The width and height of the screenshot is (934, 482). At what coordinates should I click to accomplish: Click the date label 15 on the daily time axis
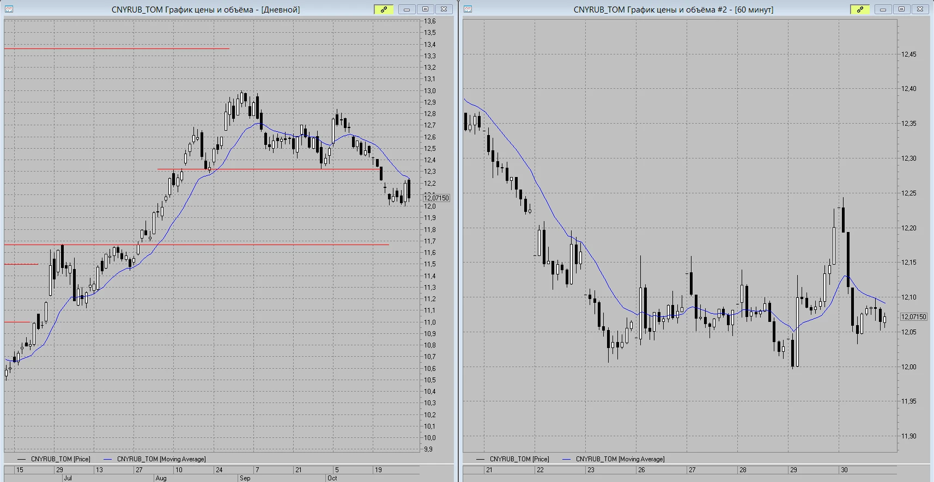20,470
